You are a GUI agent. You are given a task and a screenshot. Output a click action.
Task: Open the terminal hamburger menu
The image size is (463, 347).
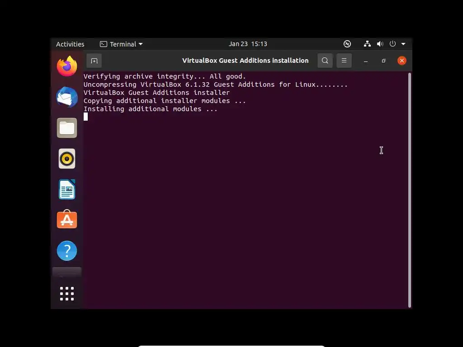pyautogui.click(x=344, y=61)
